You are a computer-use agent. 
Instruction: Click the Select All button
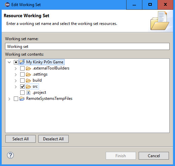pyautogui.click(x=21, y=139)
